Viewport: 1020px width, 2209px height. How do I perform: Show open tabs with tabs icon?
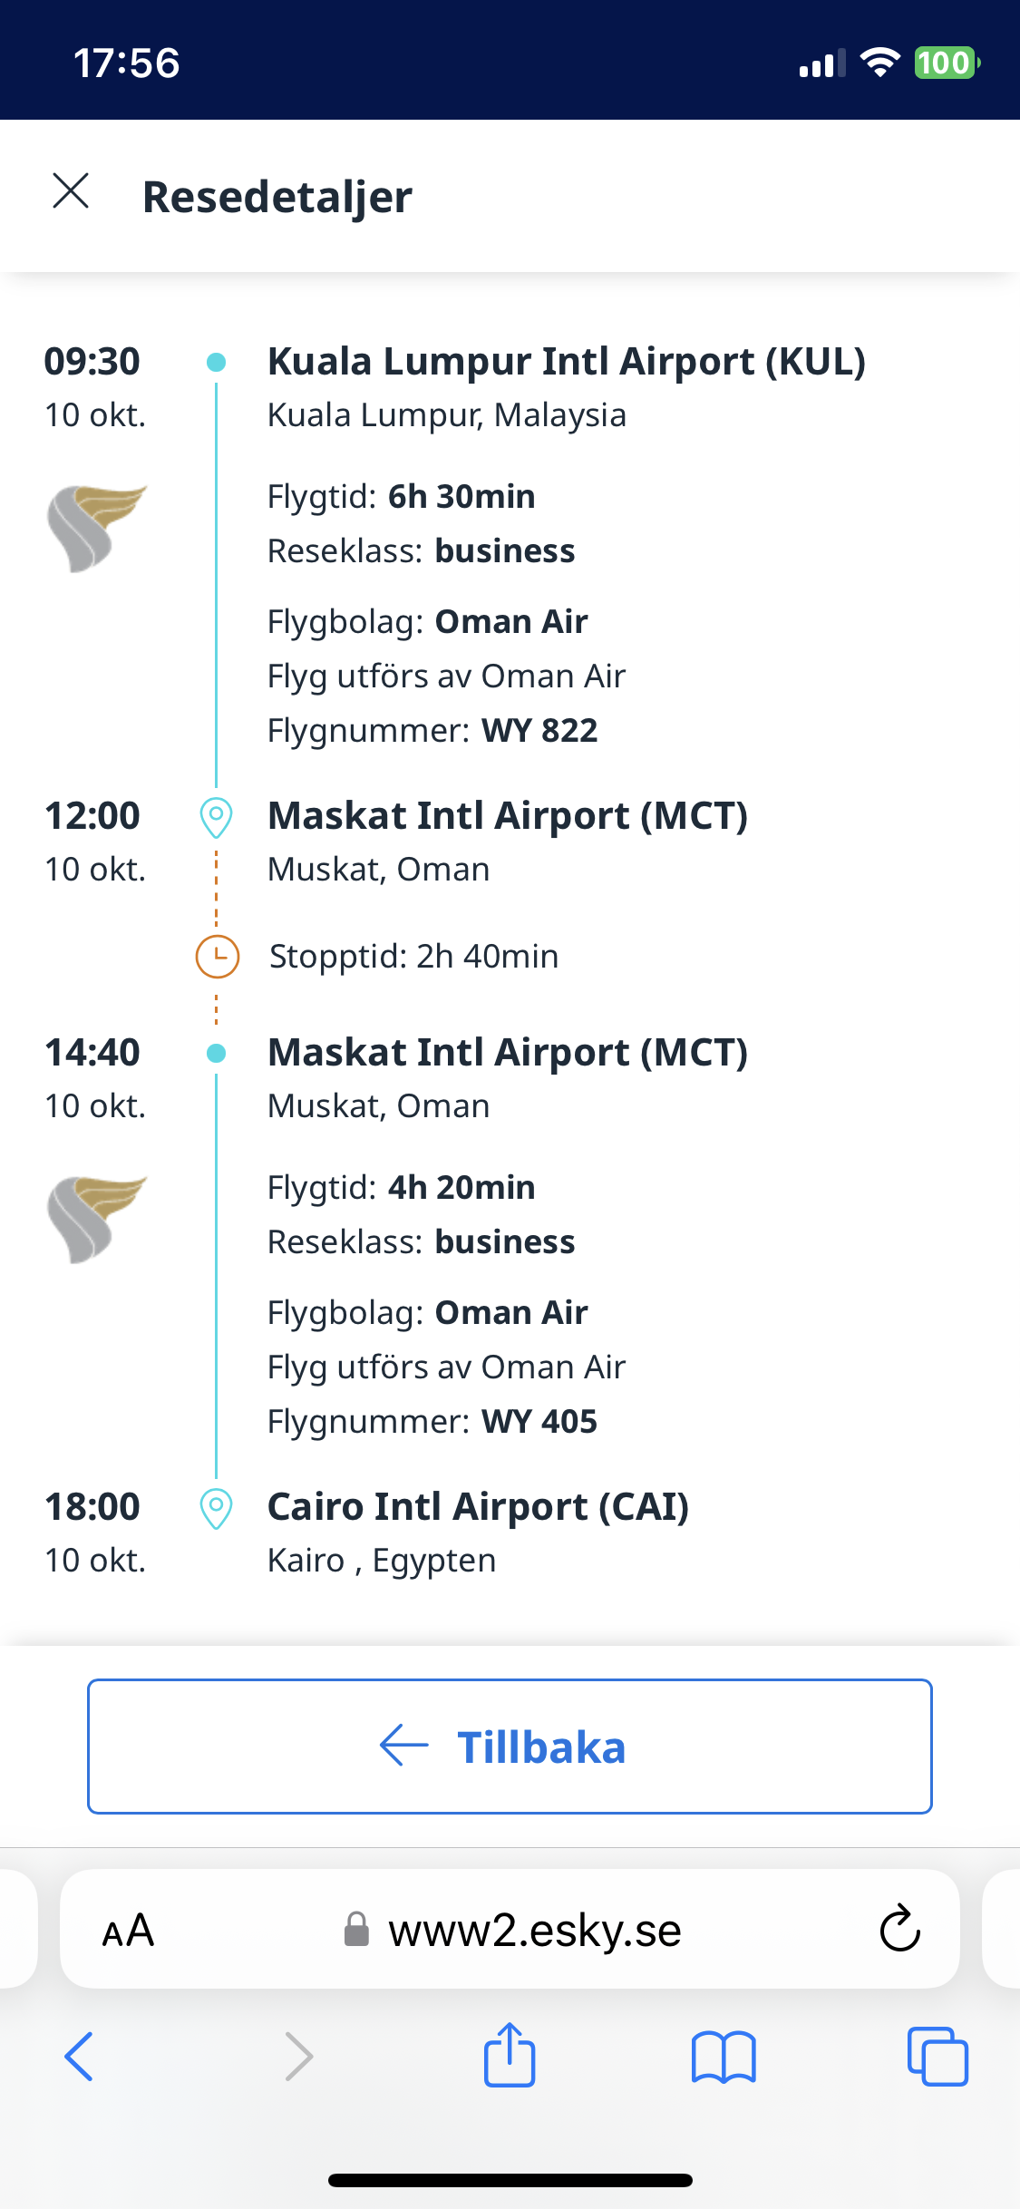[x=937, y=2056]
